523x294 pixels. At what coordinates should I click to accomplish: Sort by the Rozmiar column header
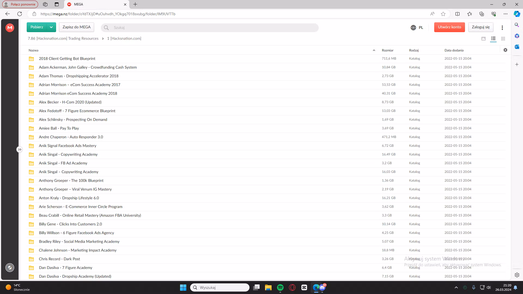click(x=388, y=50)
